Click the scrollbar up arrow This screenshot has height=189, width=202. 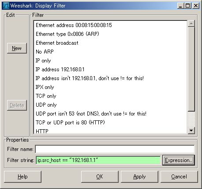tap(191, 23)
